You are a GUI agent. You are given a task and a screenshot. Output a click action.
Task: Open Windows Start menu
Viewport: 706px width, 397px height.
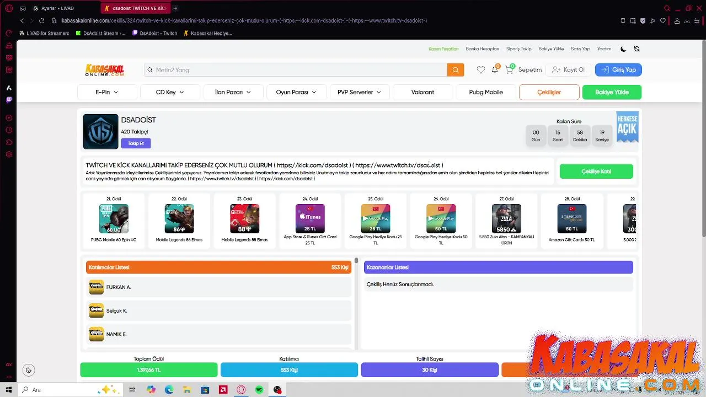click(9, 390)
